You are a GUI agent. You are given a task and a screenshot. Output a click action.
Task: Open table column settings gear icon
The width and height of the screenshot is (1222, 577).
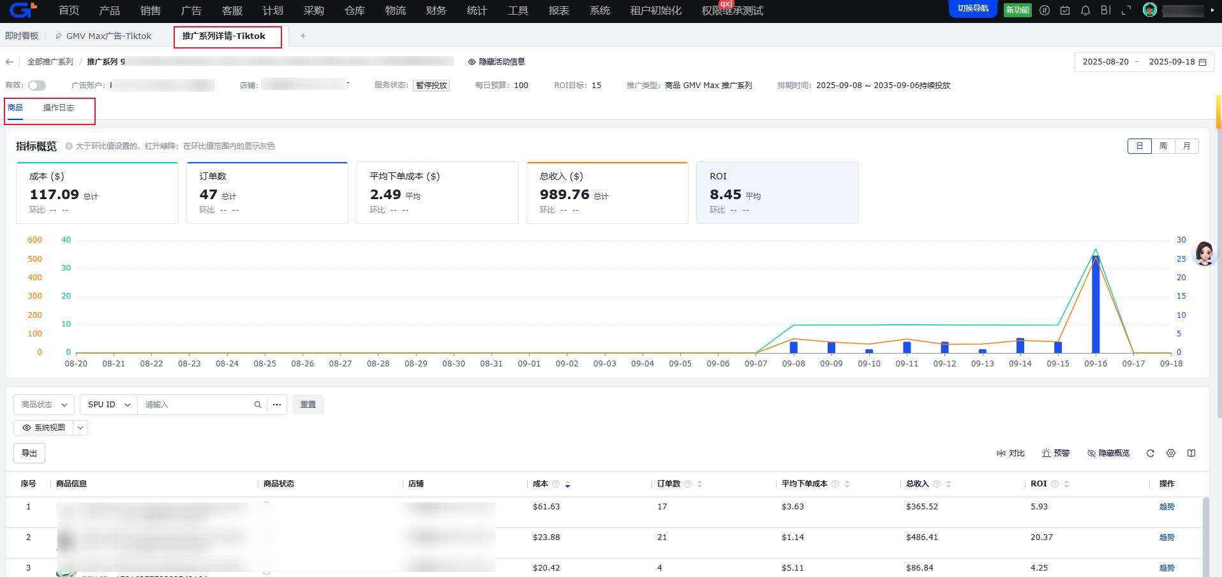coord(1170,453)
